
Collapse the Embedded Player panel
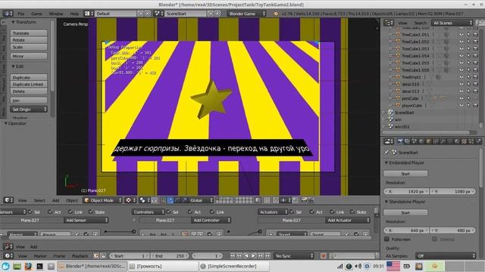pos(386,162)
